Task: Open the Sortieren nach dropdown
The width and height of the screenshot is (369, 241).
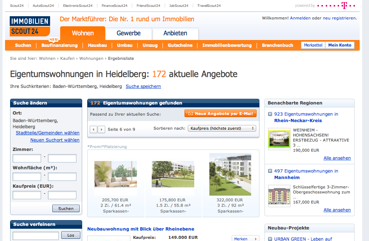Action: 222,128
